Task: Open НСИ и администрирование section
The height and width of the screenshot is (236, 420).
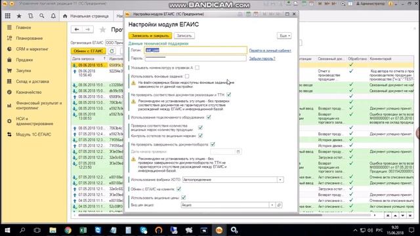Action: click(34, 121)
